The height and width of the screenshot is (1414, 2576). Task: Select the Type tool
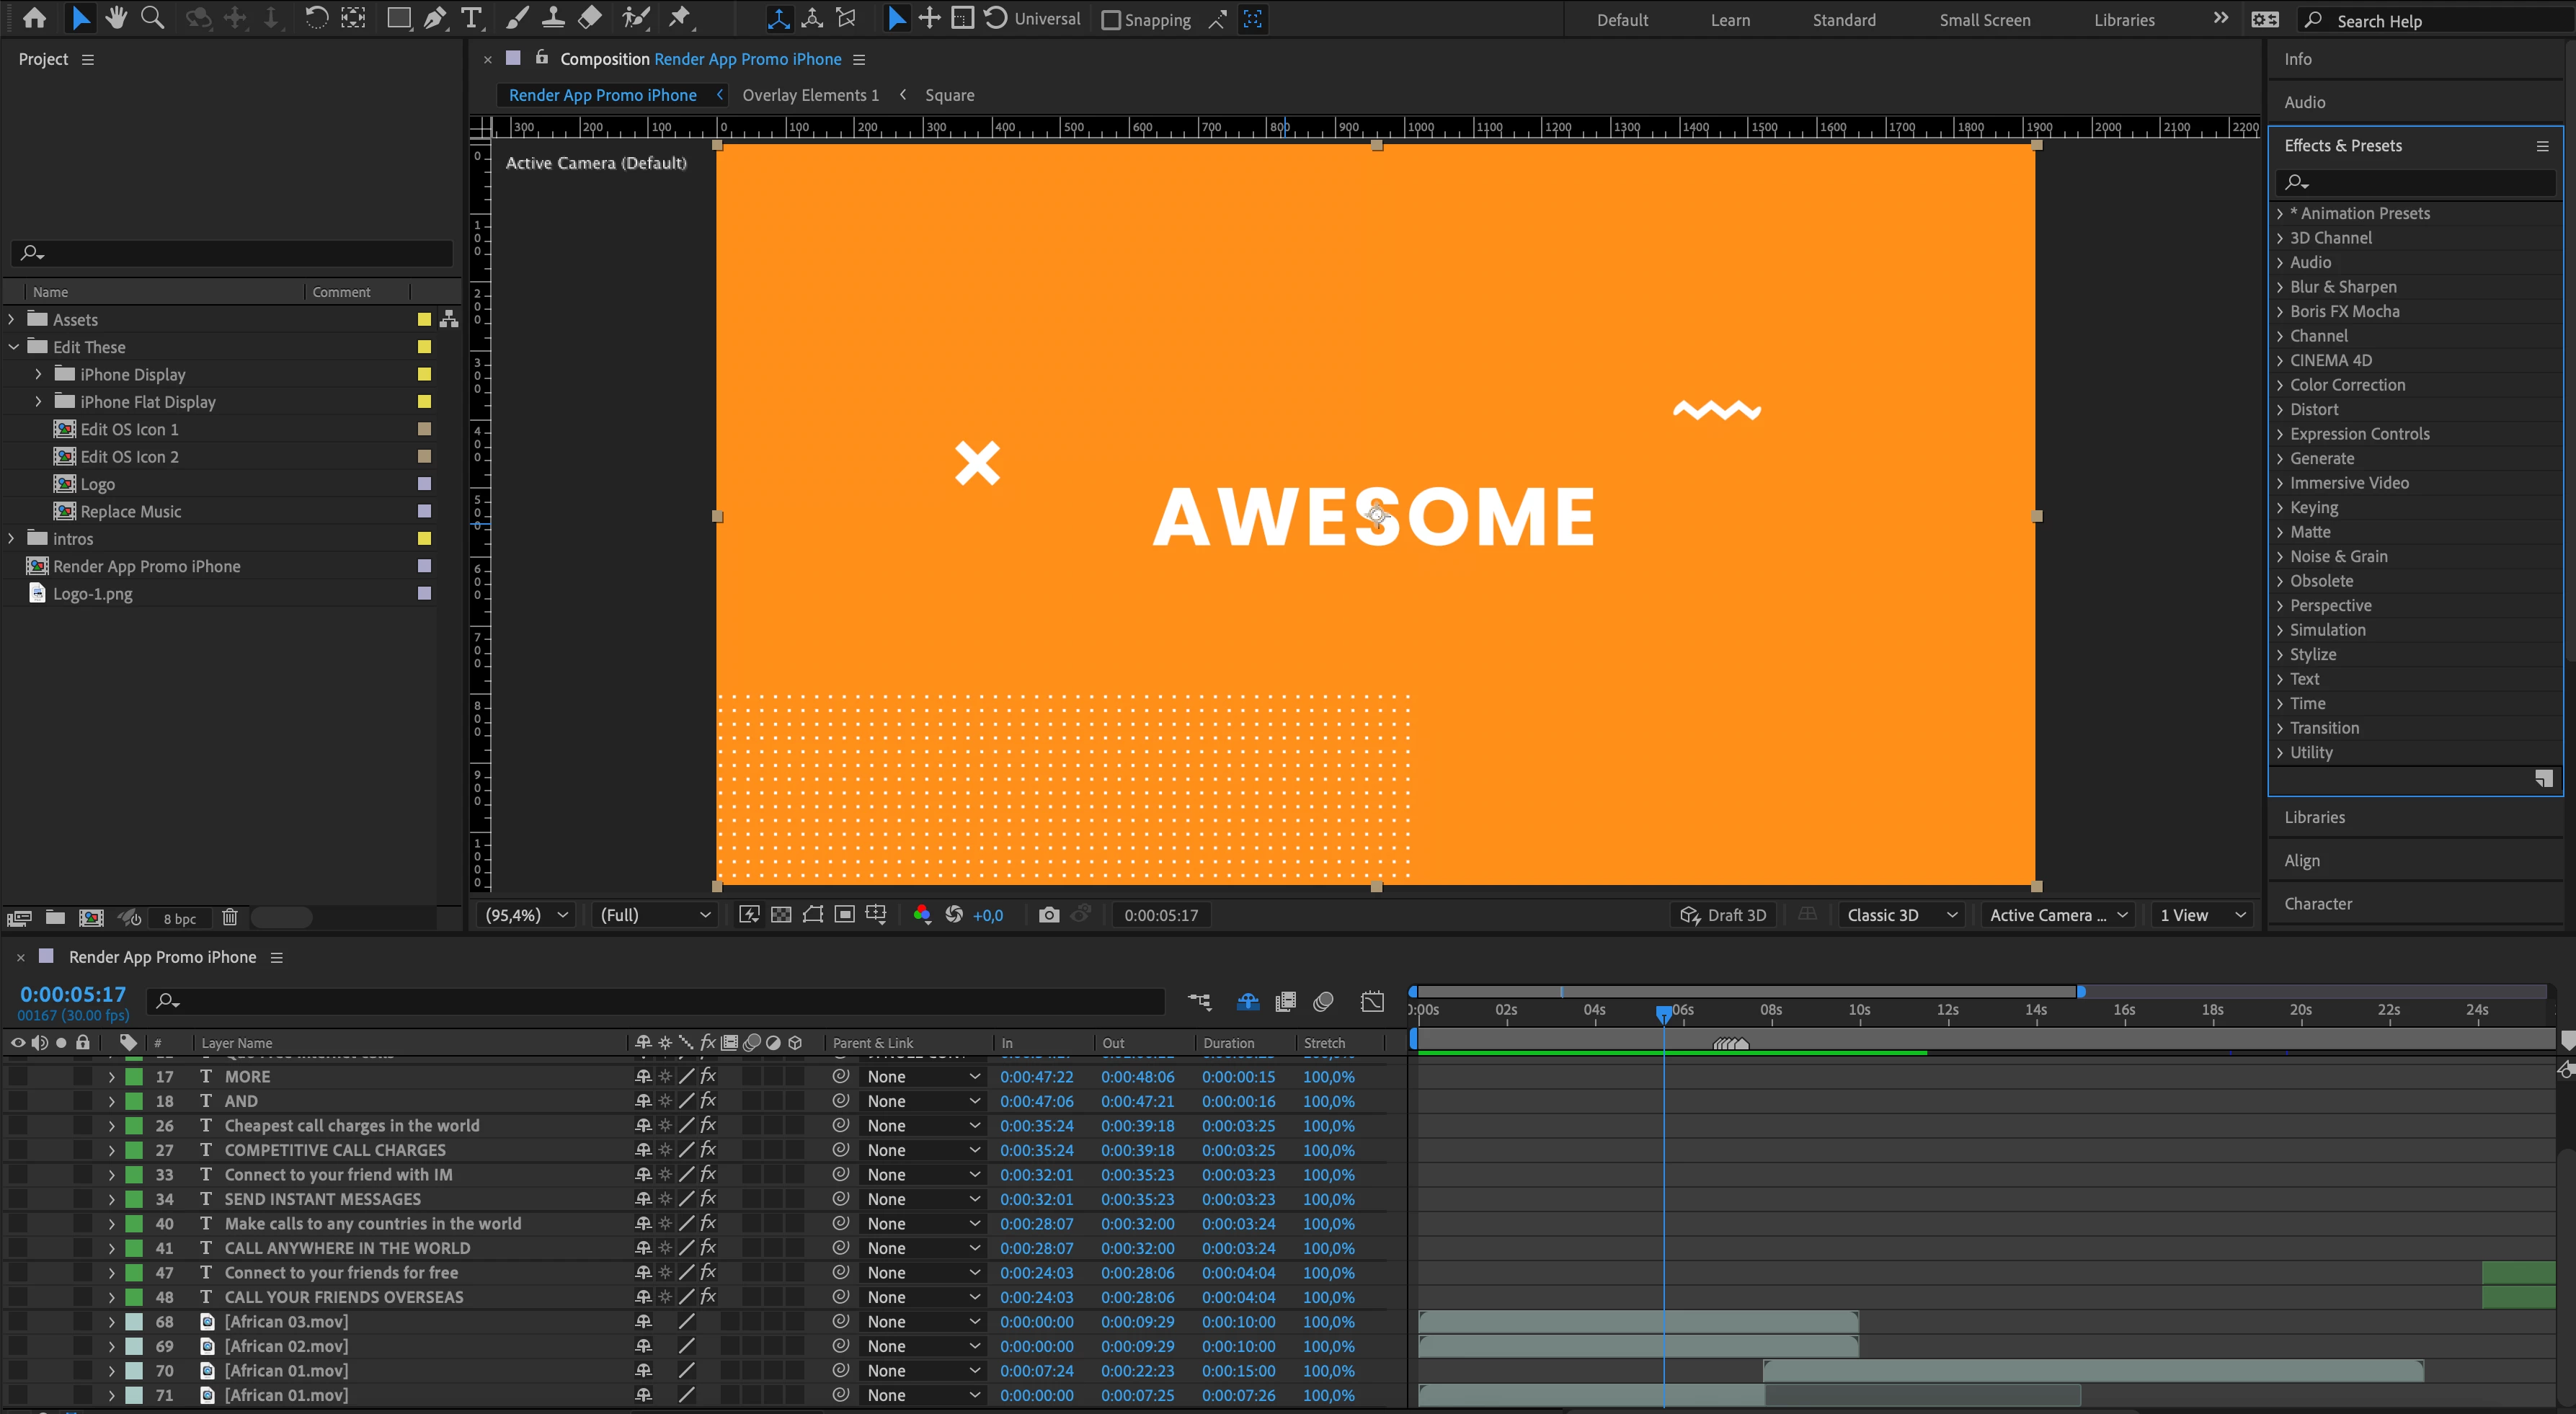[x=471, y=18]
